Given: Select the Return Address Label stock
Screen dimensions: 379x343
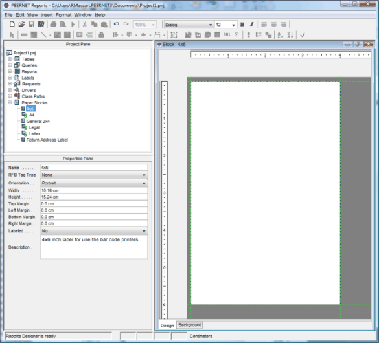Looking at the screenshot, I should click(47, 140).
